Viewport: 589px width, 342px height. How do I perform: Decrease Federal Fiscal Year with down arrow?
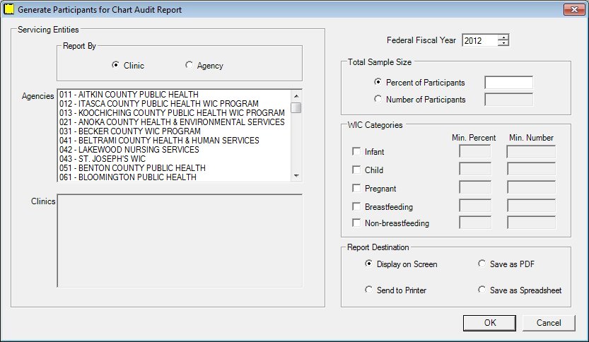503,43
